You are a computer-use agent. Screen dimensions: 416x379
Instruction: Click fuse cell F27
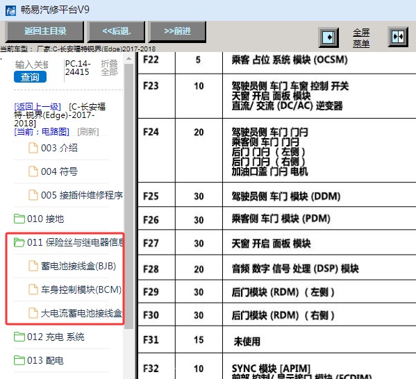[x=151, y=243]
